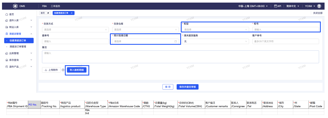Screen dimensions: 328x118
Task: Open the 交货仓库 dropdown
Action: [x=145, y=30]
